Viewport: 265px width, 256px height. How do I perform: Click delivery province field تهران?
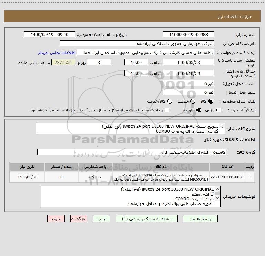pyautogui.click(x=189, y=84)
